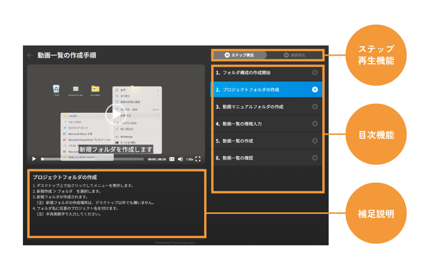Mute the video via the speaker icon
This screenshot has width=428, height=275.
[x=180, y=159]
